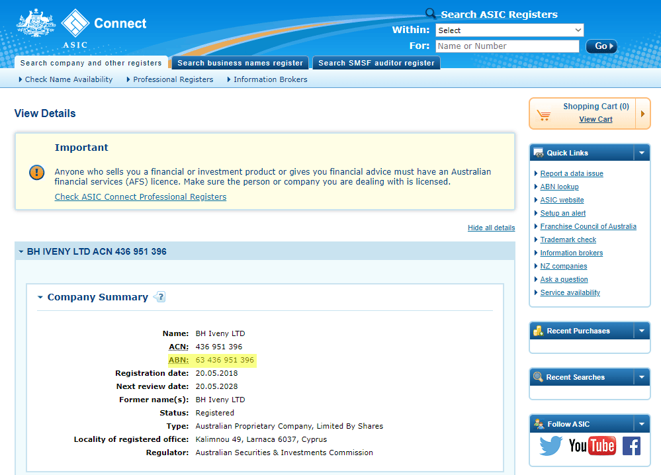Image resolution: width=661 pixels, height=475 pixels.
Task: Select next review date 20.05.2028
Action: pos(216,386)
